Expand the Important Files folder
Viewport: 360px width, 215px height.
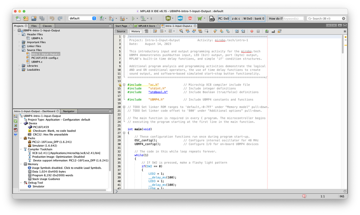(19, 42)
